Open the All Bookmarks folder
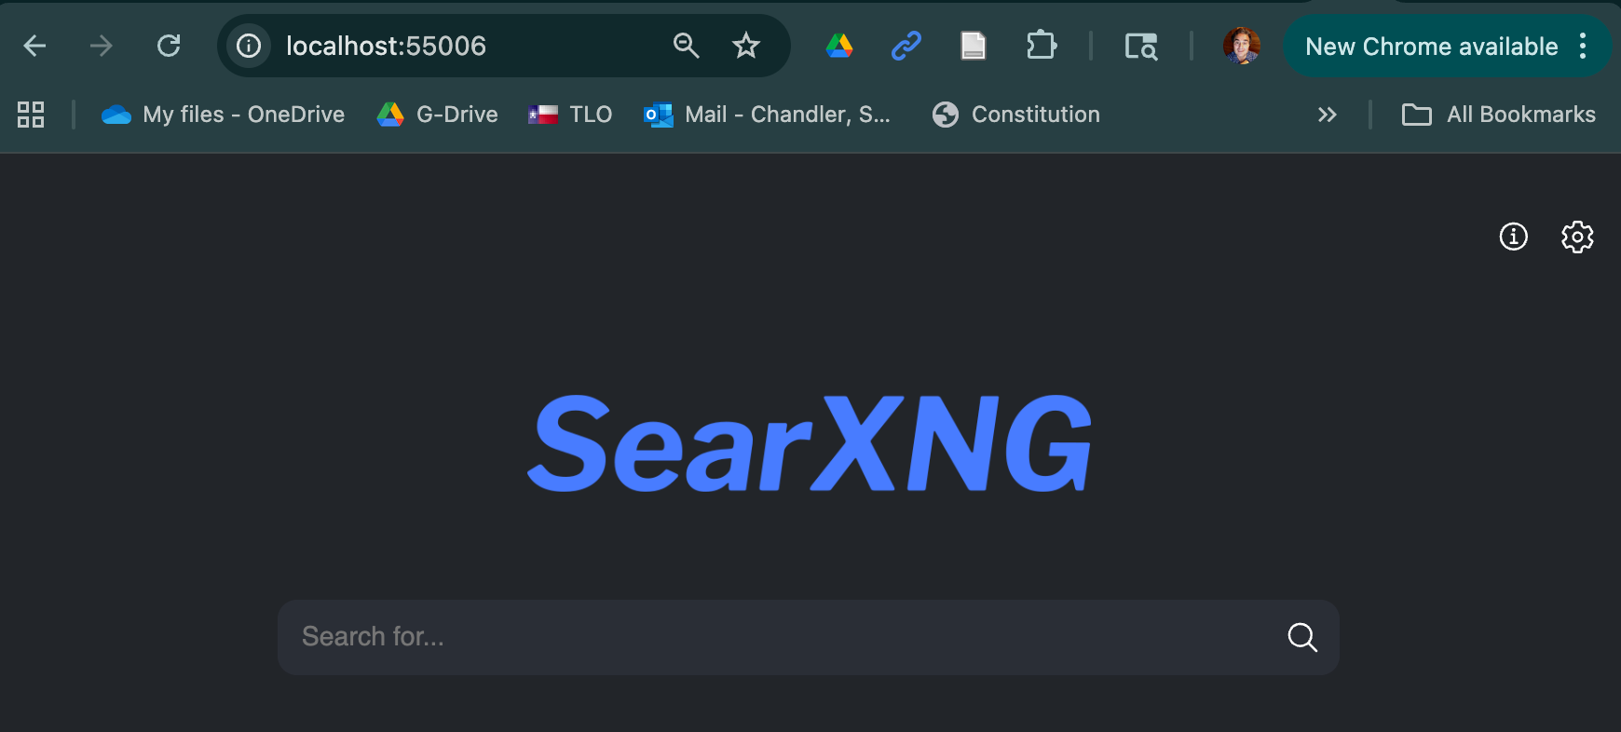The height and width of the screenshot is (732, 1621). pyautogui.click(x=1498, y=115)
